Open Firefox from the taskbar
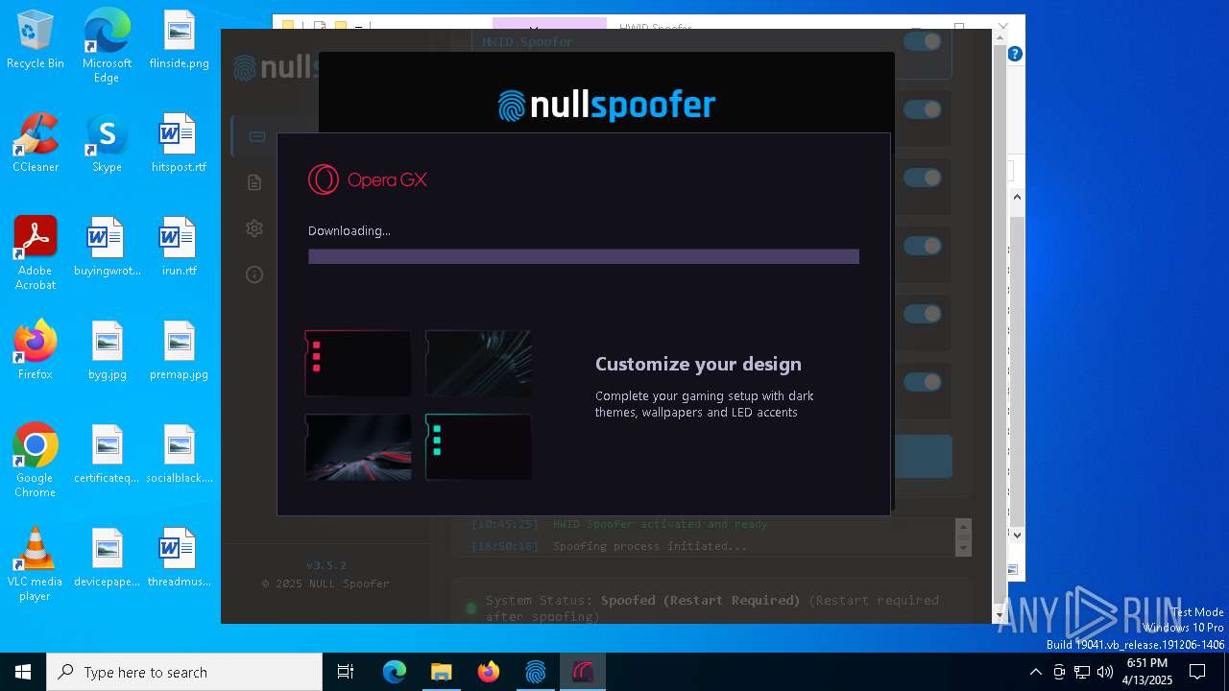1229x691 pixels. (x=489, y=672)
